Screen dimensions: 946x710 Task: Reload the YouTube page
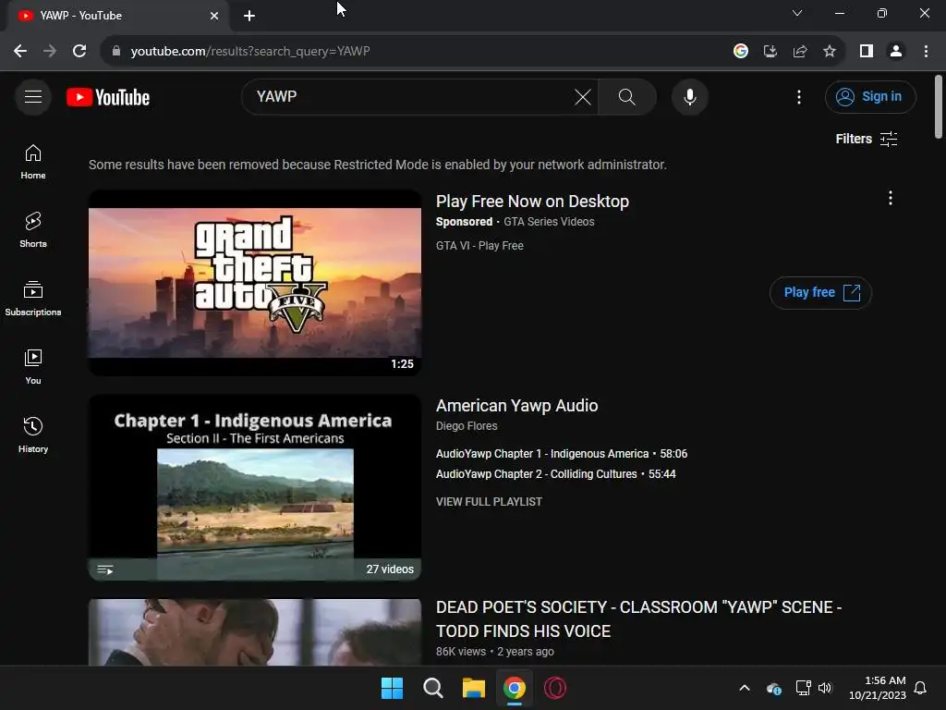[x=79, y=51]
